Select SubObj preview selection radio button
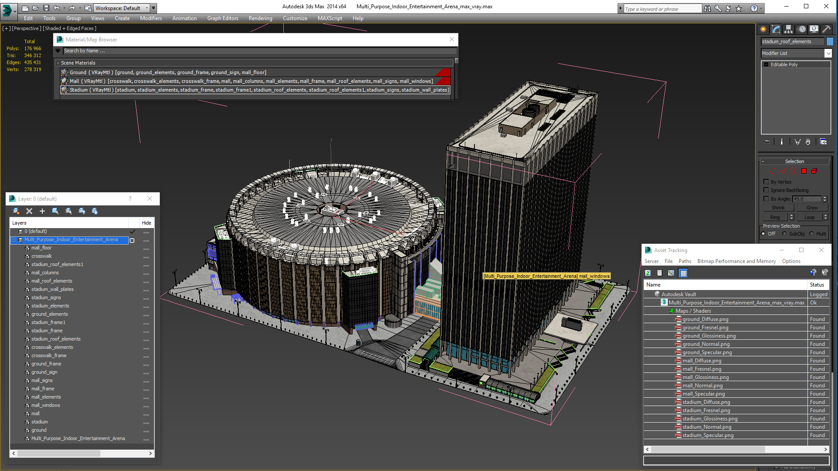The image size is (838, 471). [x=785, y=234]
